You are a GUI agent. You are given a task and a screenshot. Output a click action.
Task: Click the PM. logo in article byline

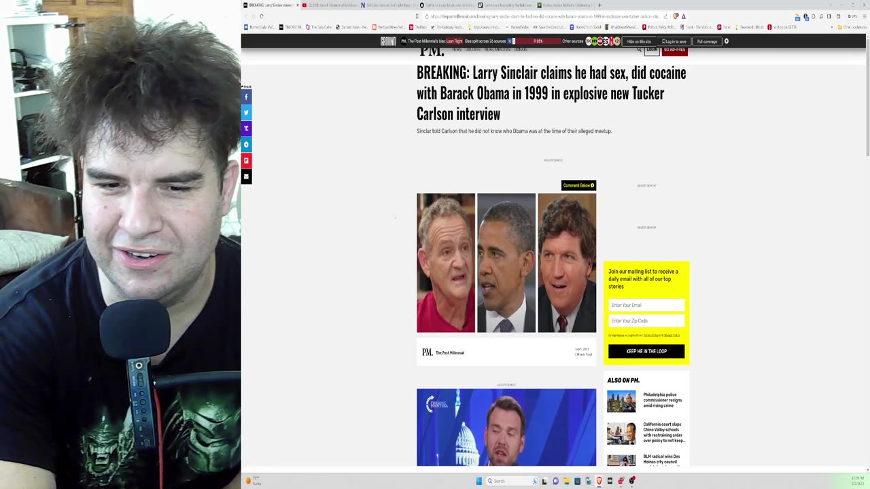pos(427,352)
